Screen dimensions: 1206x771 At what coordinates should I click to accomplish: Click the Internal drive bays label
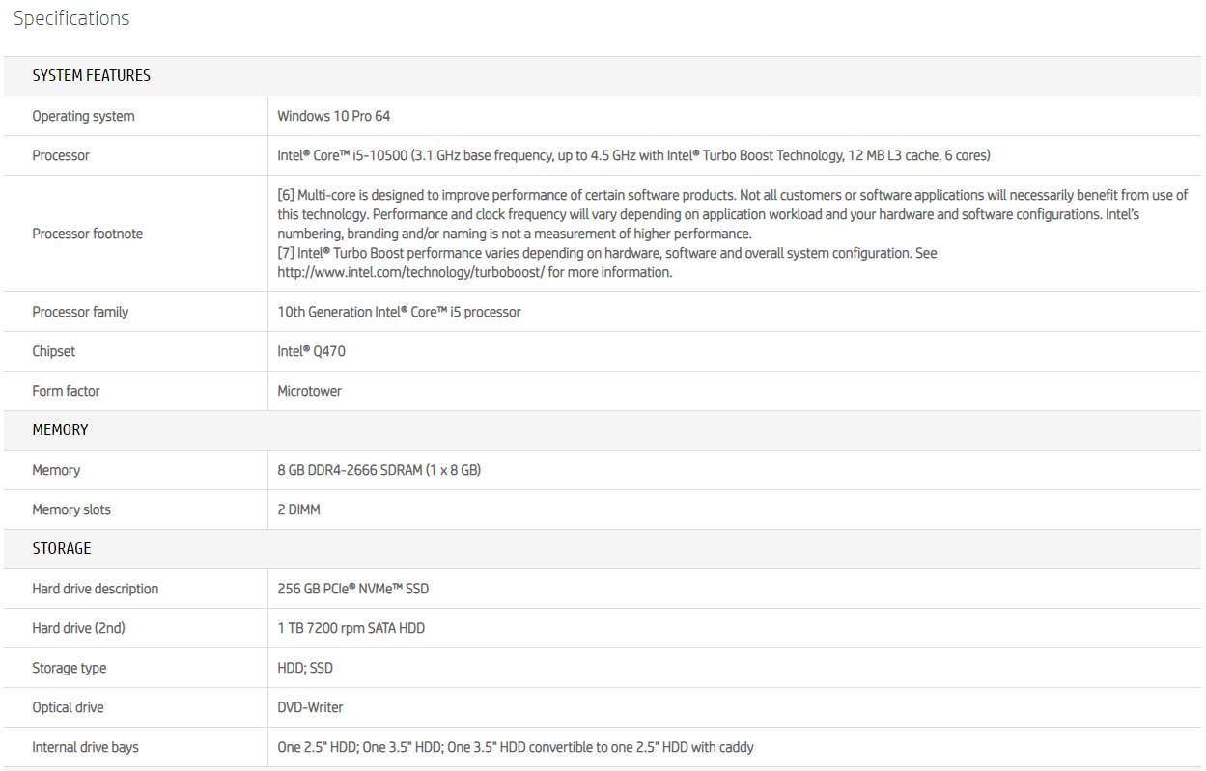pos(85,747)
